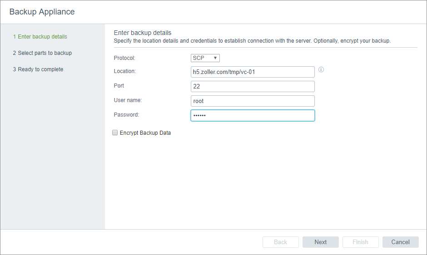Screen dimensions: 427x255
Task: Click the Password: label text
Action: click(x=126, y=115)
